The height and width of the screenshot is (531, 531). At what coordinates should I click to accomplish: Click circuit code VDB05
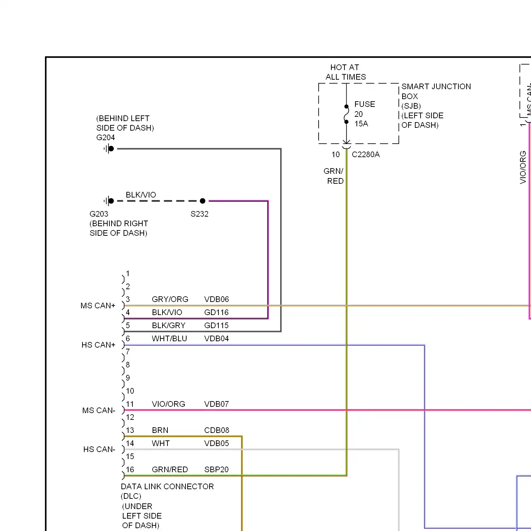(x=217, y=443)
